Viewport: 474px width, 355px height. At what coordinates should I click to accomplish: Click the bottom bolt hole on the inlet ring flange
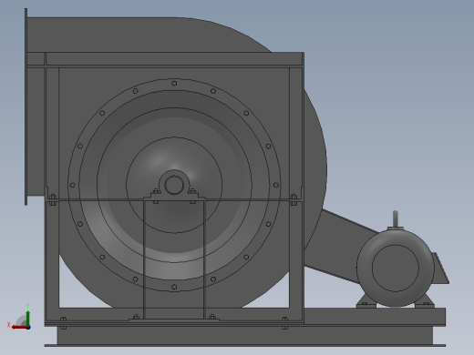pyautogui.click(x=174, y=287)
